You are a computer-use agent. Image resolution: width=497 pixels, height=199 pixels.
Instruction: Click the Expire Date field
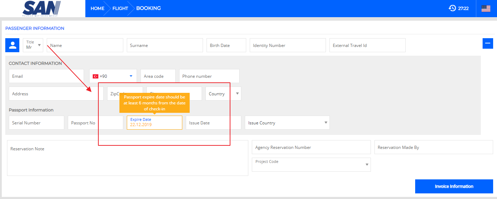(x=154, y=123)
